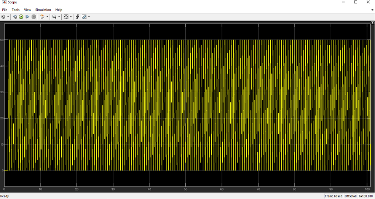The image size is (375, 199).
Task: Open the measurements dropdown arrow beside ruler icon
Action: [x=89, y=17]
